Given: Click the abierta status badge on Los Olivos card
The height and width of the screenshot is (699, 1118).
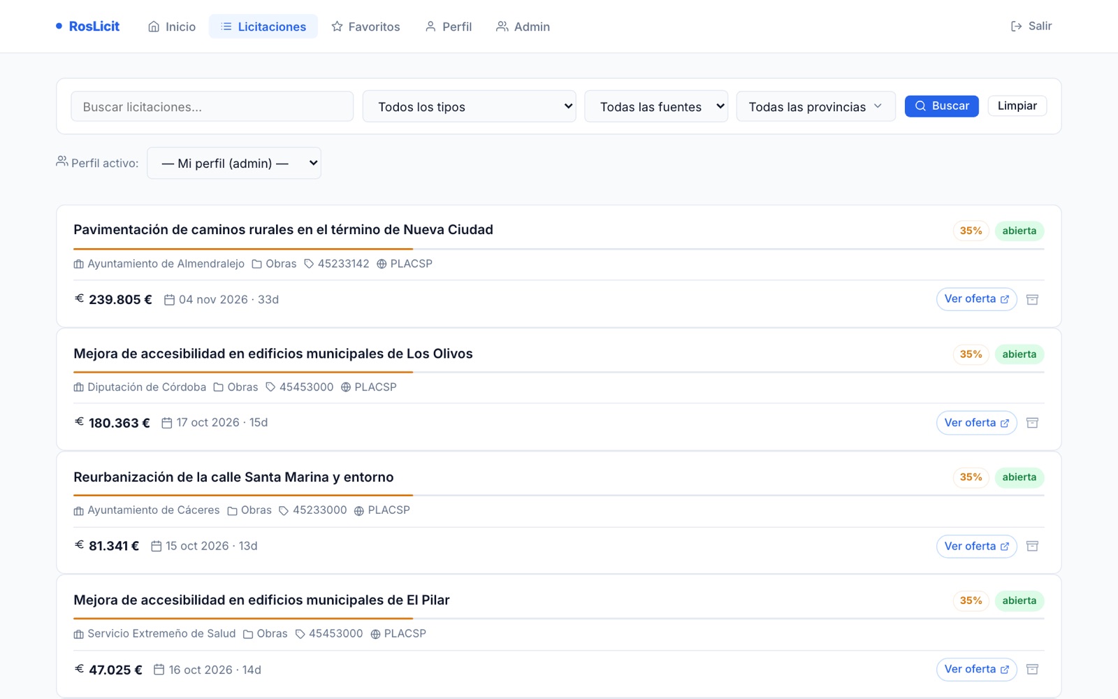Looking at the screenshot, I should click(1019, 354).
